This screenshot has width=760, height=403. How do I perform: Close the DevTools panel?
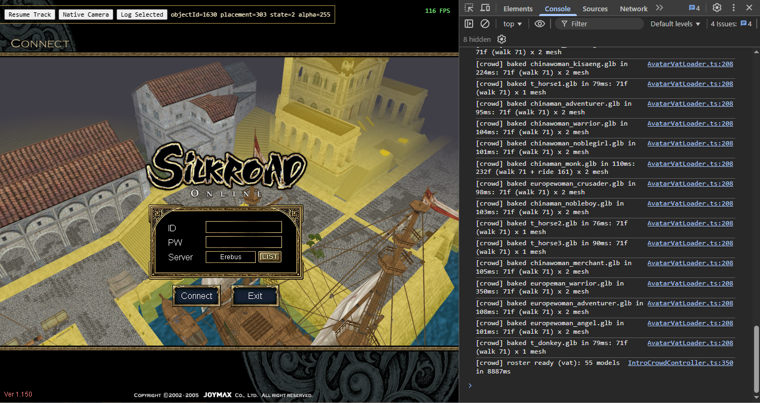click(x=749, y=8)
